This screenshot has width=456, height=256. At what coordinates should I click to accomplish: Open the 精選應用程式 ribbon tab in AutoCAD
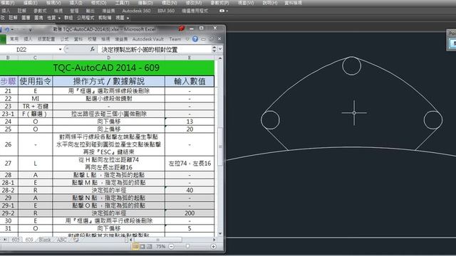(195, 11)
